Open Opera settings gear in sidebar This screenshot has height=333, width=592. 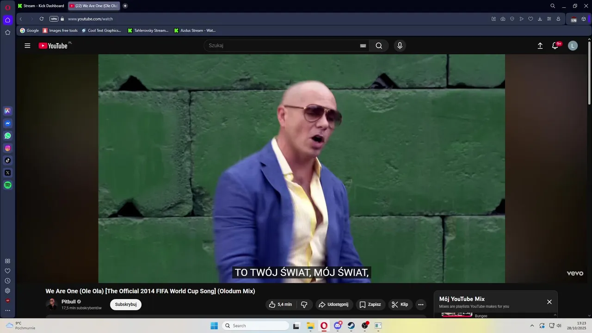(7, 291)
